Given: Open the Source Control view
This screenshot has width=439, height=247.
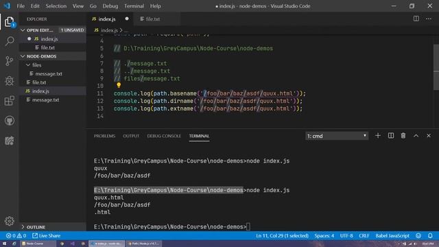Looking at the screenshot, I should pyautogui.click(x=9, y=61).
